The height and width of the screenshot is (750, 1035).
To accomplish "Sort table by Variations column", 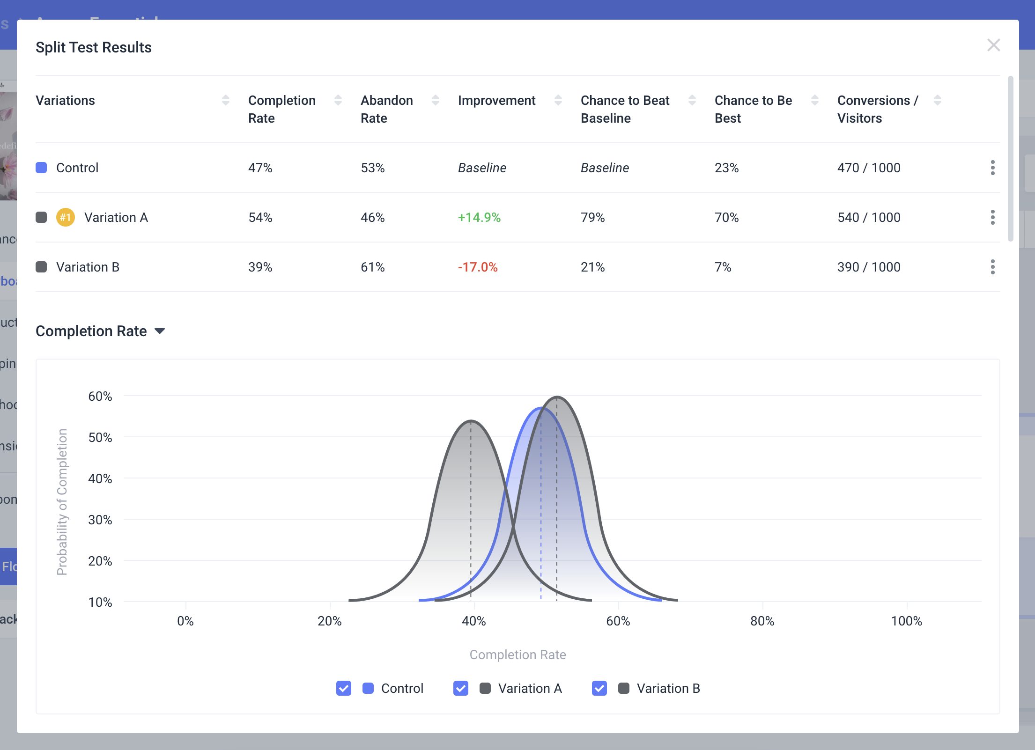I will tap(226, 100).
